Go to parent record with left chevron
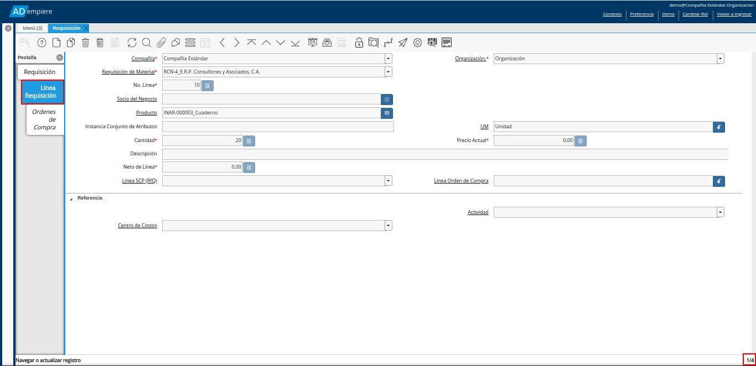Screen dimensions: 756x366 (x=222, y=43)
